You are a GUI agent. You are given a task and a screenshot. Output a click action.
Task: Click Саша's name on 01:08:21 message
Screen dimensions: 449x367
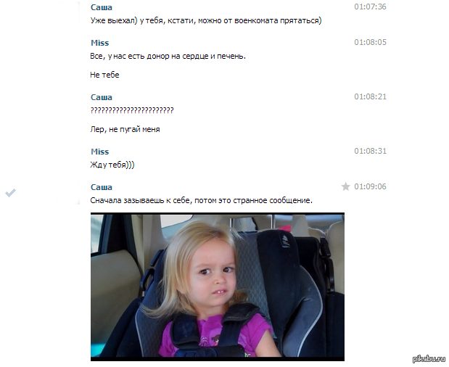tap(102, 97)
